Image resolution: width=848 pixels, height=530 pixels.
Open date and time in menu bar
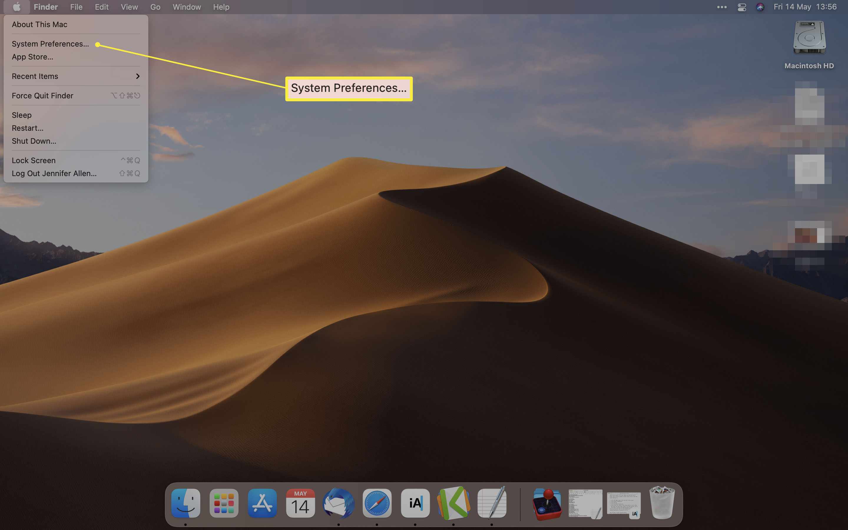805,7
